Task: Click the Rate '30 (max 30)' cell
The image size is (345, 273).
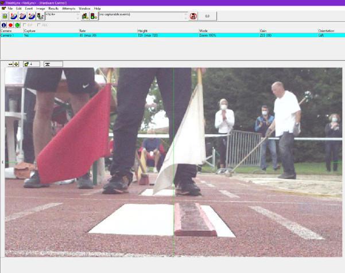Action: click(88, 35)
